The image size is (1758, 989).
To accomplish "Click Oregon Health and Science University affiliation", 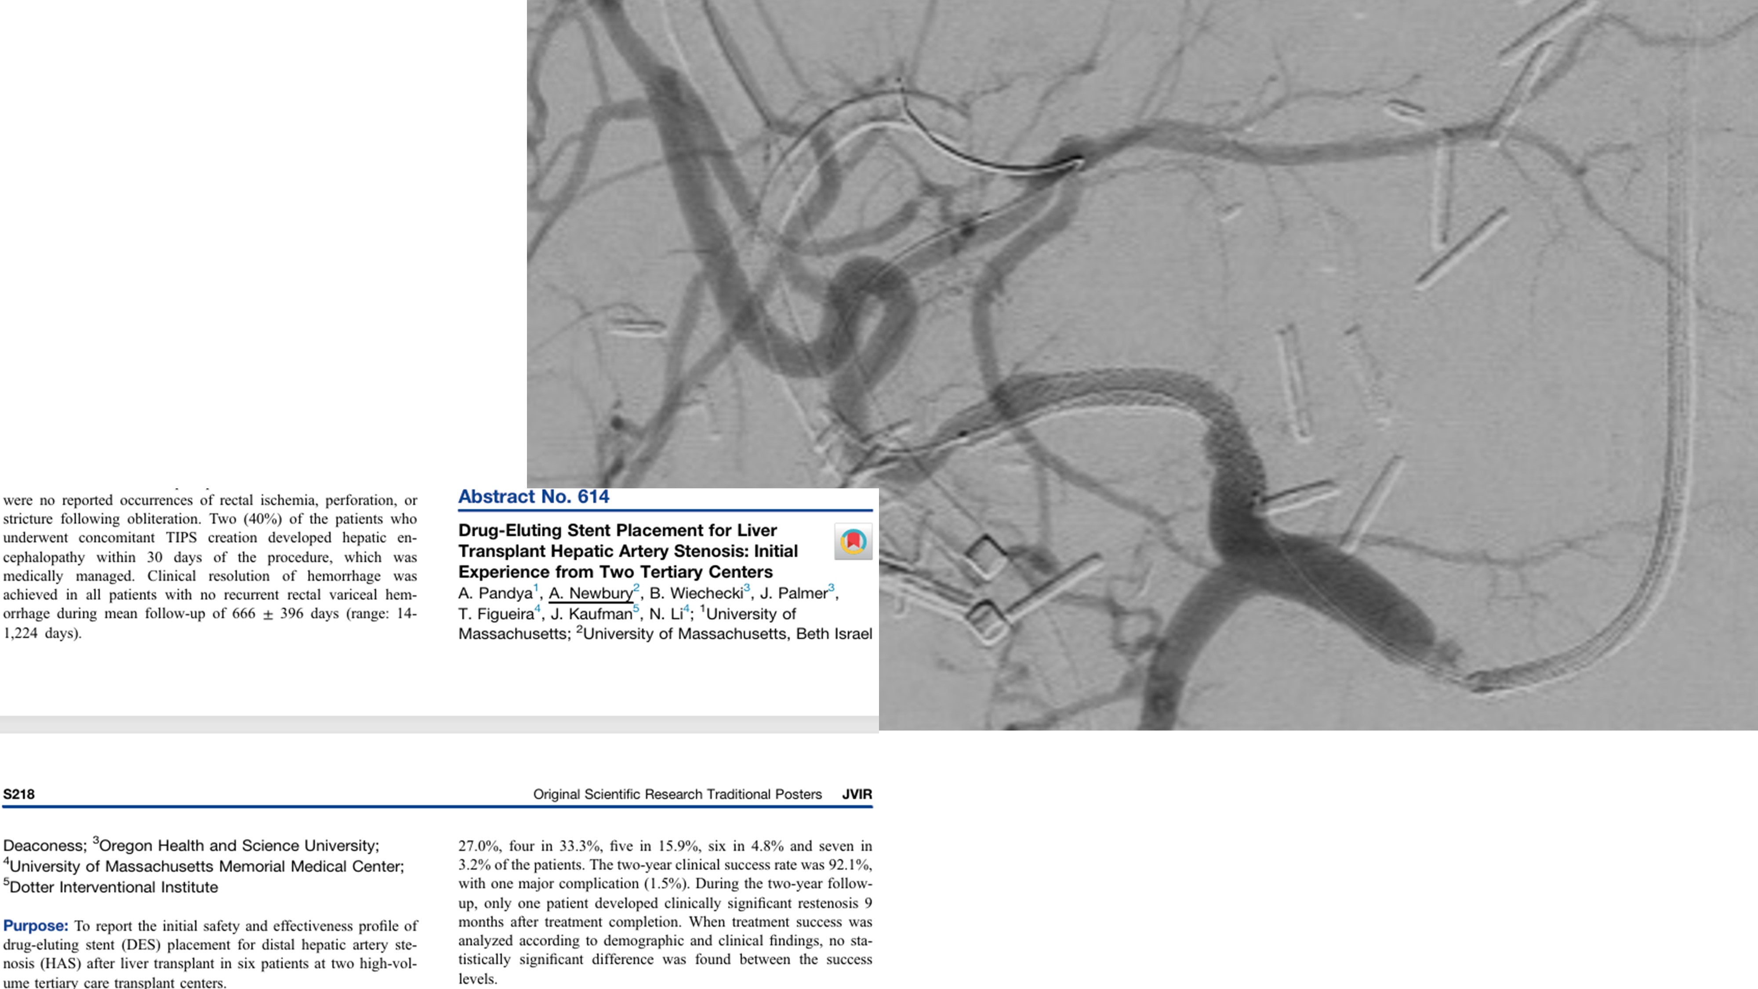I will tap(239, 846).
